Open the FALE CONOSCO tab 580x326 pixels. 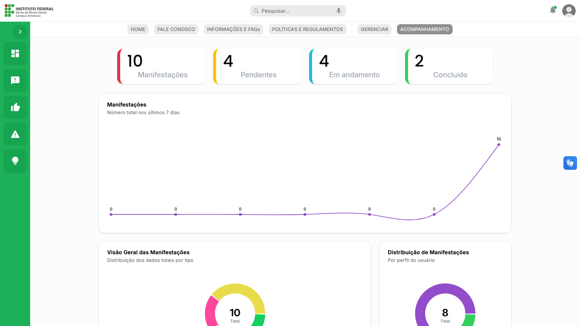click(x=176, y=29)
